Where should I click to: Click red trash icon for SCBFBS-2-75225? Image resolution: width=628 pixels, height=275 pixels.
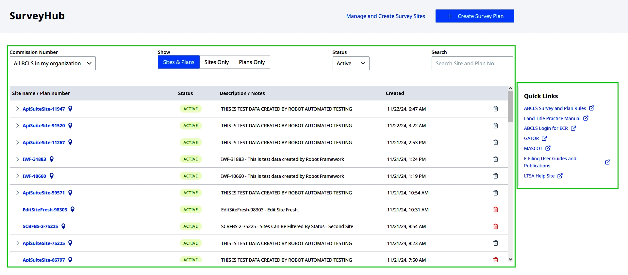[x=495, y=226]
